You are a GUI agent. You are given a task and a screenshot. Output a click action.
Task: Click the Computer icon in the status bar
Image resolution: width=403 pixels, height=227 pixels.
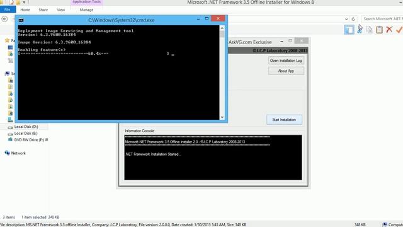pos(385,224)
